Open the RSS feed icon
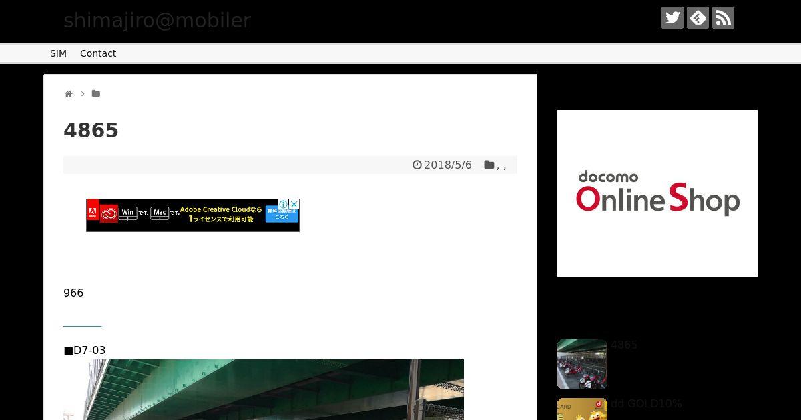 pos(723,18)
